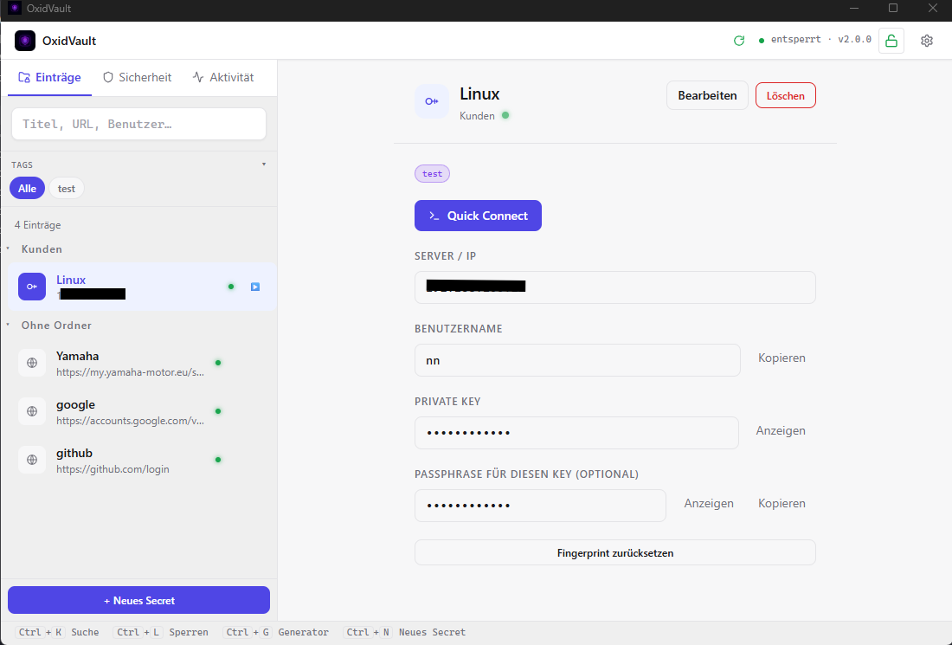Click the blue play icon on the Linux row
This screenshot has width=952, height=645.
(x=255, y=287)
